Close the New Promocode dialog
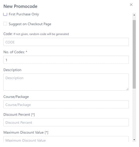Screen dimensions: 139x147 [x=131, y=5]
